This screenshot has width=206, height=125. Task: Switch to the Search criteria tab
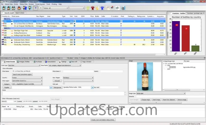tap(20, 13)
